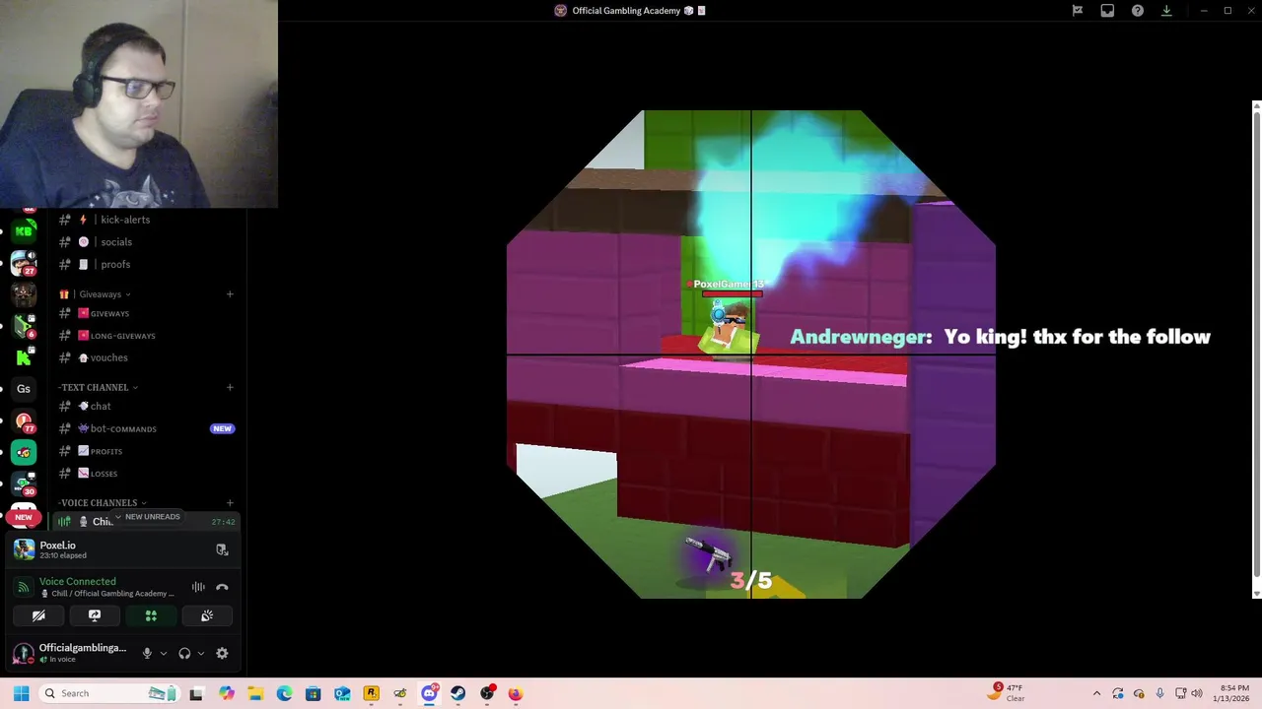Mute the microphone in user panel
Image resolution: width=1262 pixels, height=709 pixels.
tap(147, 653)
